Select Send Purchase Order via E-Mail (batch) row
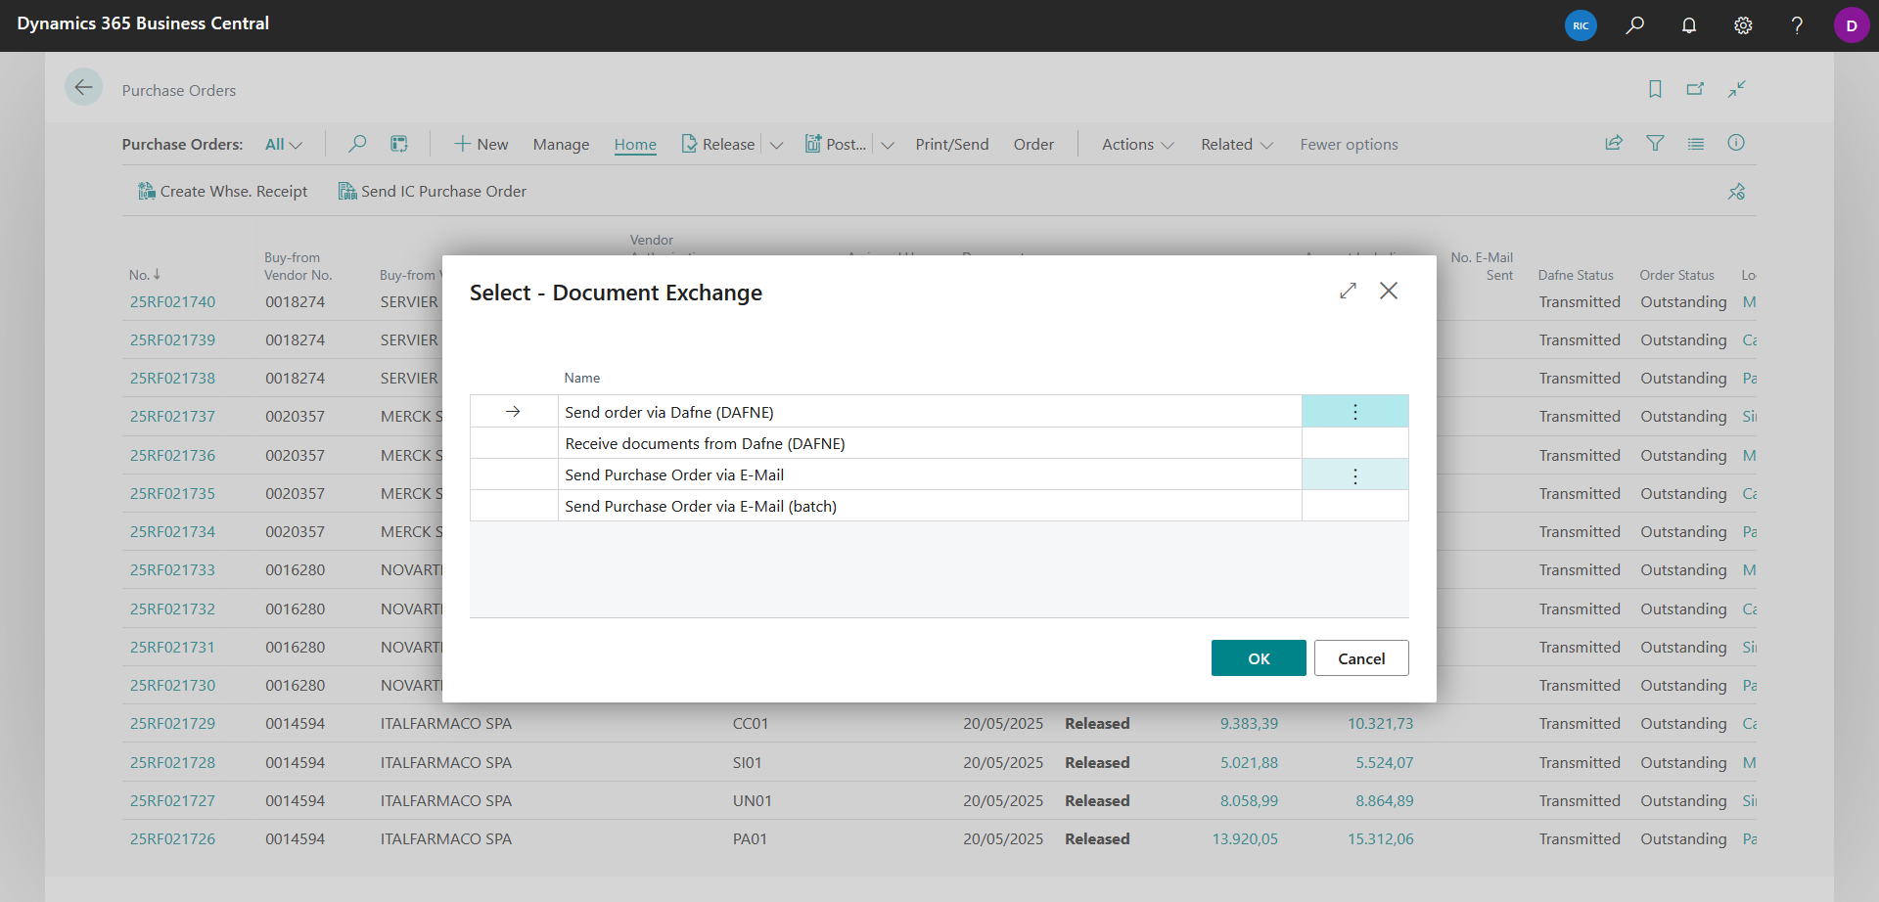 pos(939,506)
